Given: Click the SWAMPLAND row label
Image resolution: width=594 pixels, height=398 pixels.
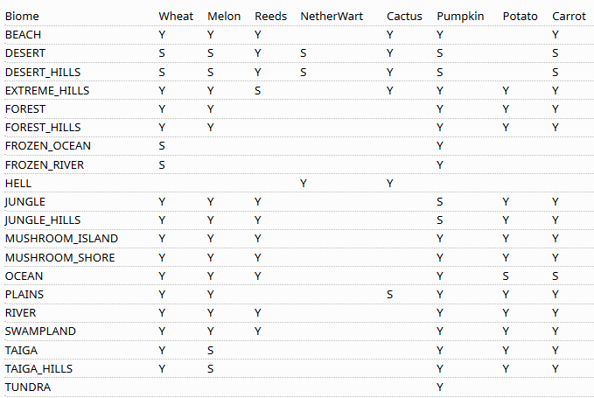Looking at the screenshot, I should (40, 331).
